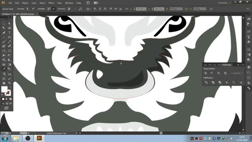Convert selected anchor points to corner

click(x=28, y=9)
